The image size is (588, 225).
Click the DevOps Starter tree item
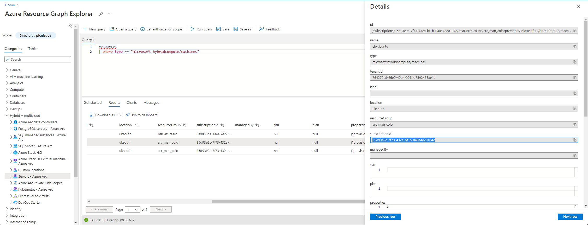[x=29, y=202]
